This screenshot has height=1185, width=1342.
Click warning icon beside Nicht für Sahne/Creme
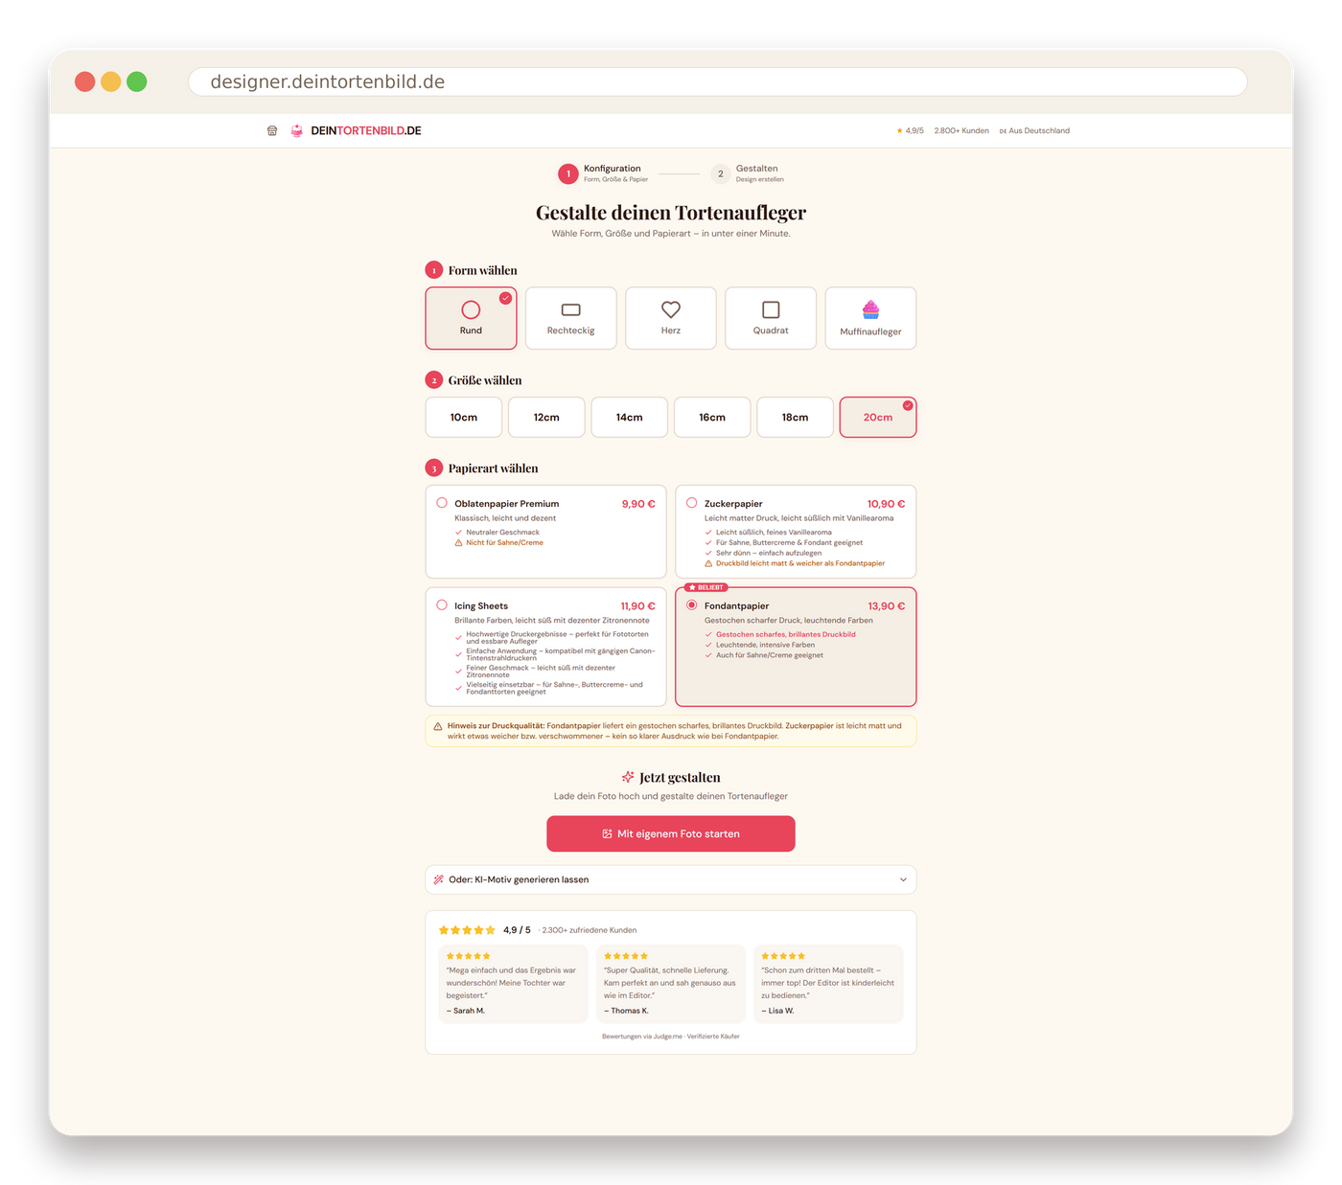coord(458,543)
